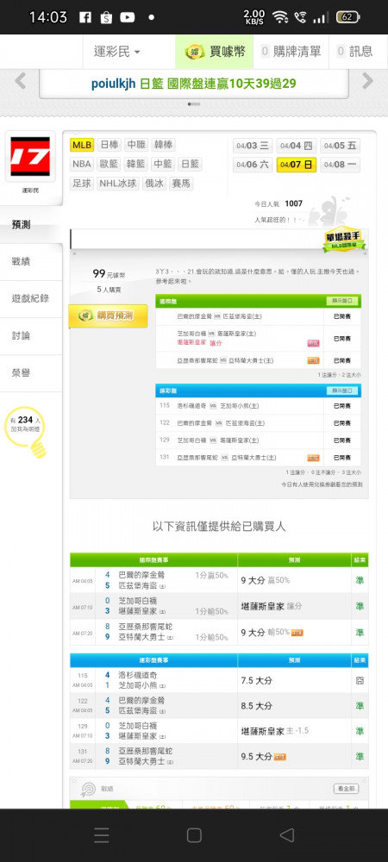Choose date 04/08 一

(x=341, y=165)
